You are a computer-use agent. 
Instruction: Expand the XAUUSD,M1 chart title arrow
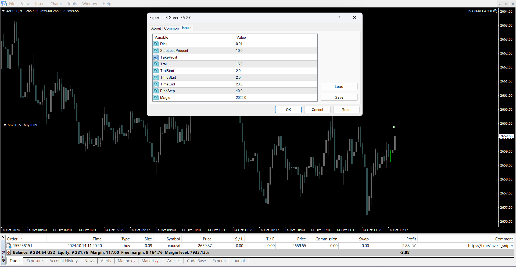tap(3, 11)
